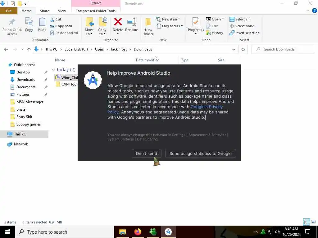This screenshot has height=238, width=318.
Task: Click the volume speaker tray icon
Action: [278, 232]
